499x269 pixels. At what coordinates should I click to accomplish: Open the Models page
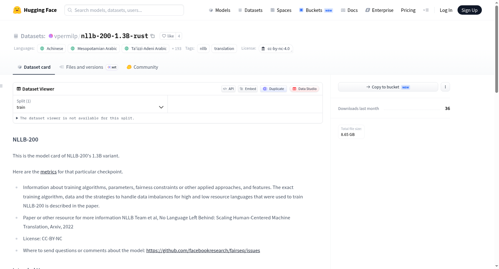(220, 10)
